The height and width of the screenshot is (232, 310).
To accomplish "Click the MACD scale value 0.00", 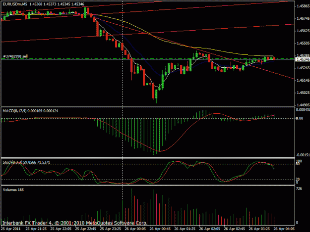I will point(300,118).
